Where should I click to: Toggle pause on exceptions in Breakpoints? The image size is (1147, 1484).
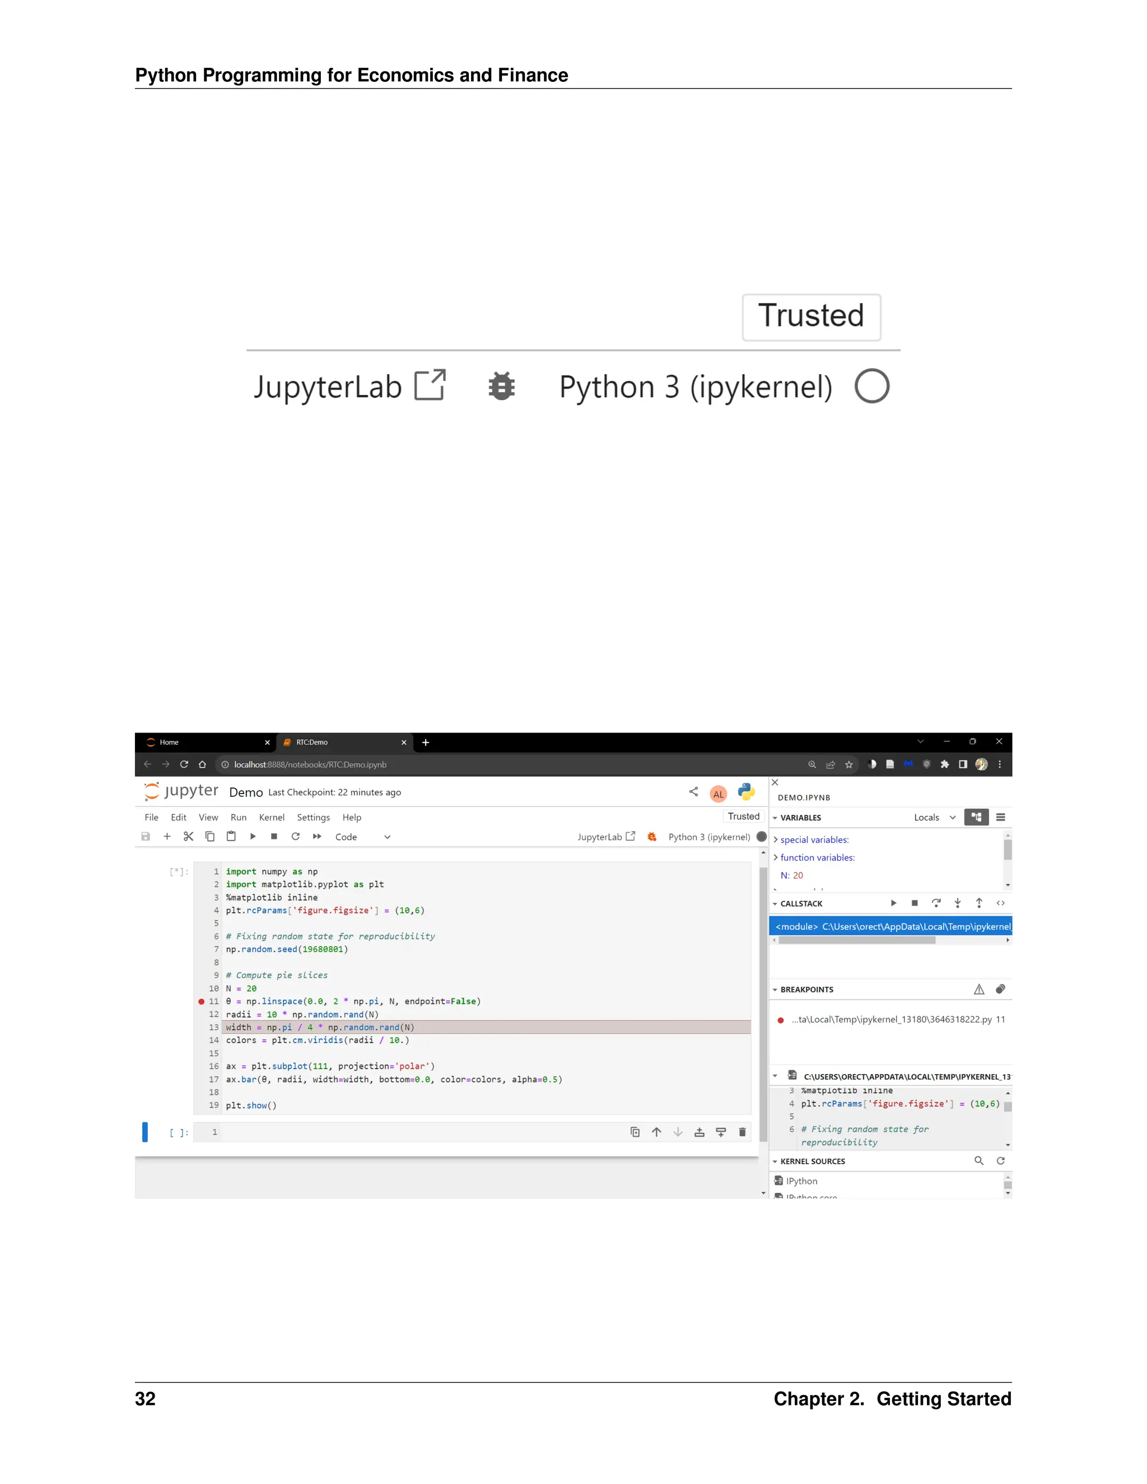click(x=979, y=990)
